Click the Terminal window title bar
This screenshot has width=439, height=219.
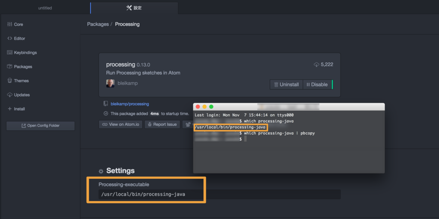coord(289,107)
